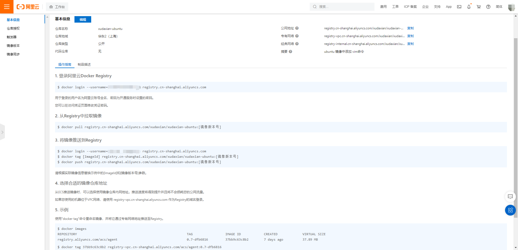Open the orange hamburger main menu
The height and width of the screenshot is (250, 518).
(x=7, y=7)
